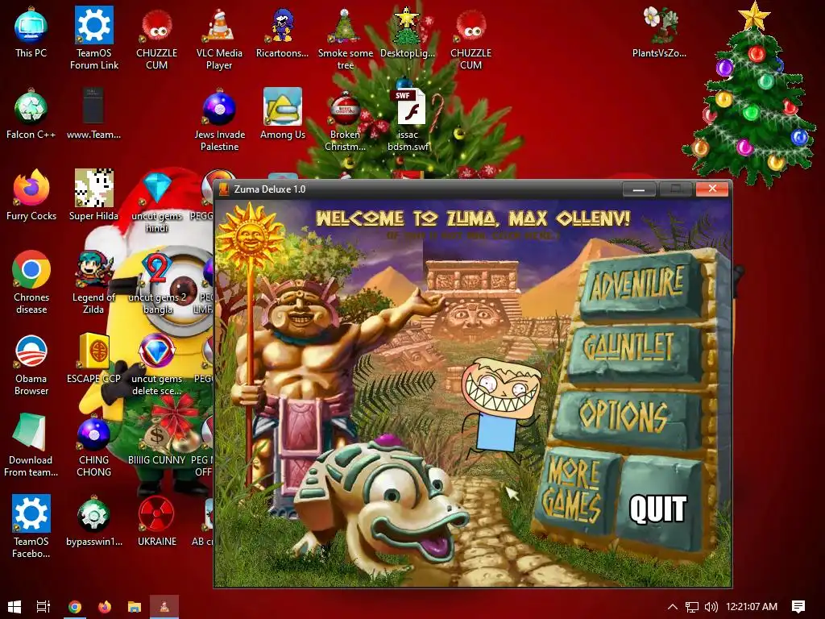
Task: Select the UKRAINE radiation icon
Action: click(157, 521)
